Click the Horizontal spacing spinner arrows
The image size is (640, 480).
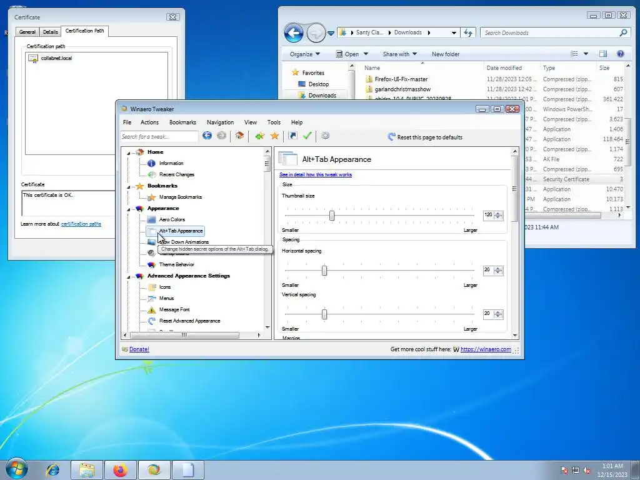498,270
